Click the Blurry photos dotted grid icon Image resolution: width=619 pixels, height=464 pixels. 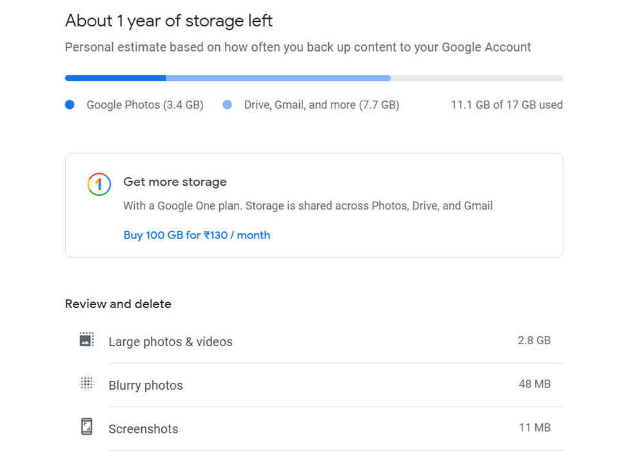(x=87, y=383)
